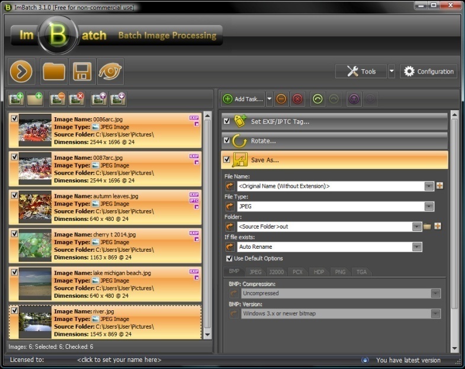The width and height of the screenshot is (465, 369).
Task: Open the dropdown arrow next to Tools
Action: pos(392,72)
